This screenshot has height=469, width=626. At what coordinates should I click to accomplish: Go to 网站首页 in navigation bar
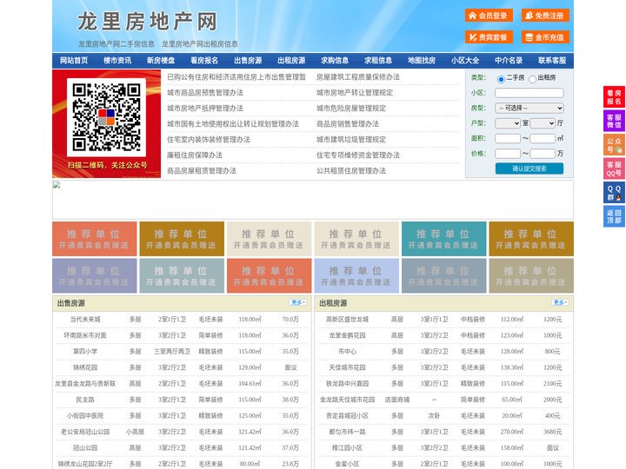(74, 61)
